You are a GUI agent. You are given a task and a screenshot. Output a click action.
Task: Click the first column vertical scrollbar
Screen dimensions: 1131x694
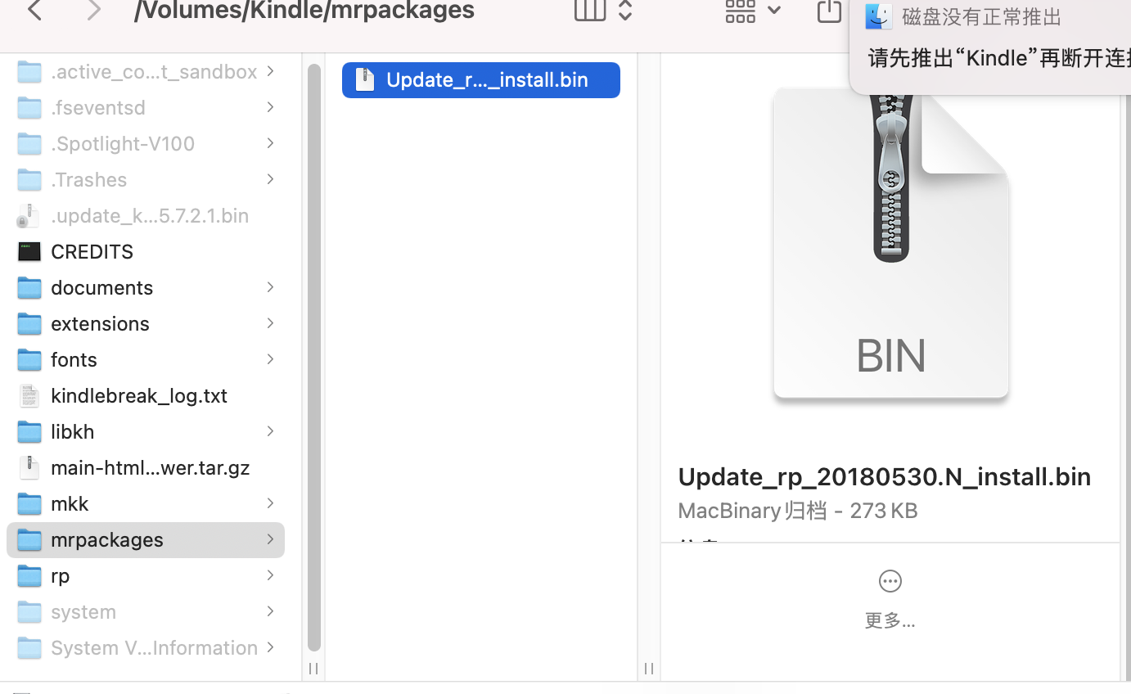[314, 357]
